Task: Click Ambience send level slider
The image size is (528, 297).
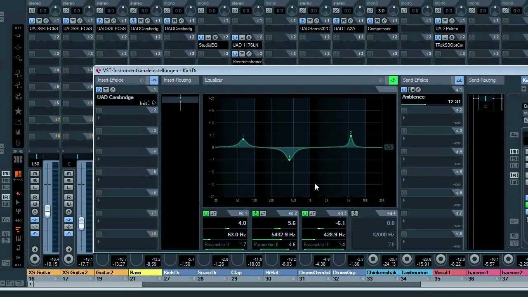Action: click(431, 105)
